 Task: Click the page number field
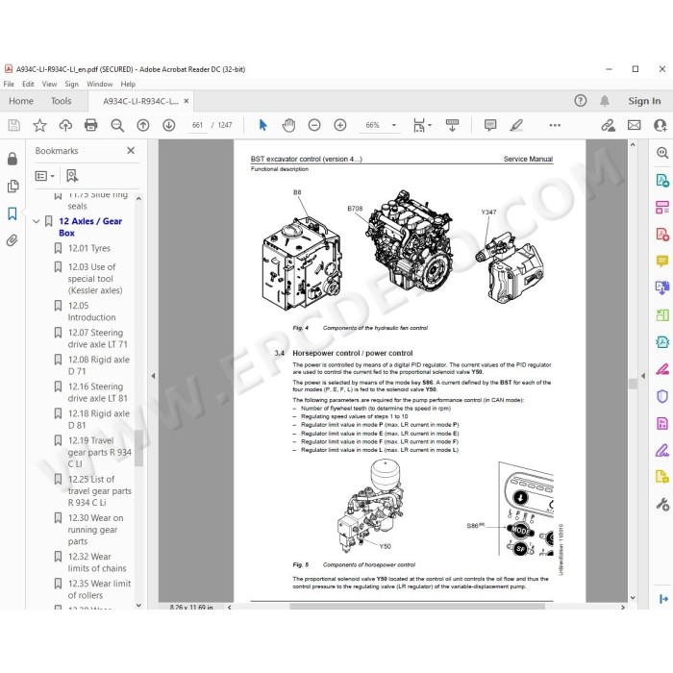point(197,125)
